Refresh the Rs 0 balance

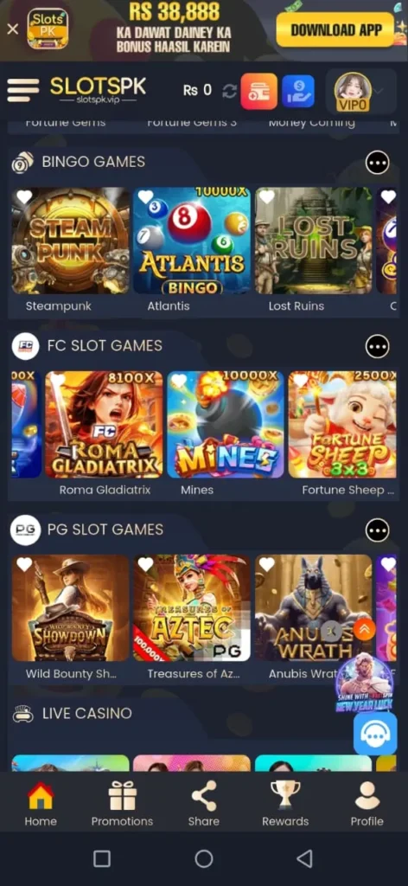[229, 91]
